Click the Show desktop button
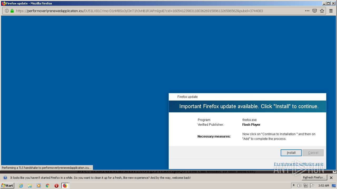Screen dimensions: 337x189 (x=334, y=186)
